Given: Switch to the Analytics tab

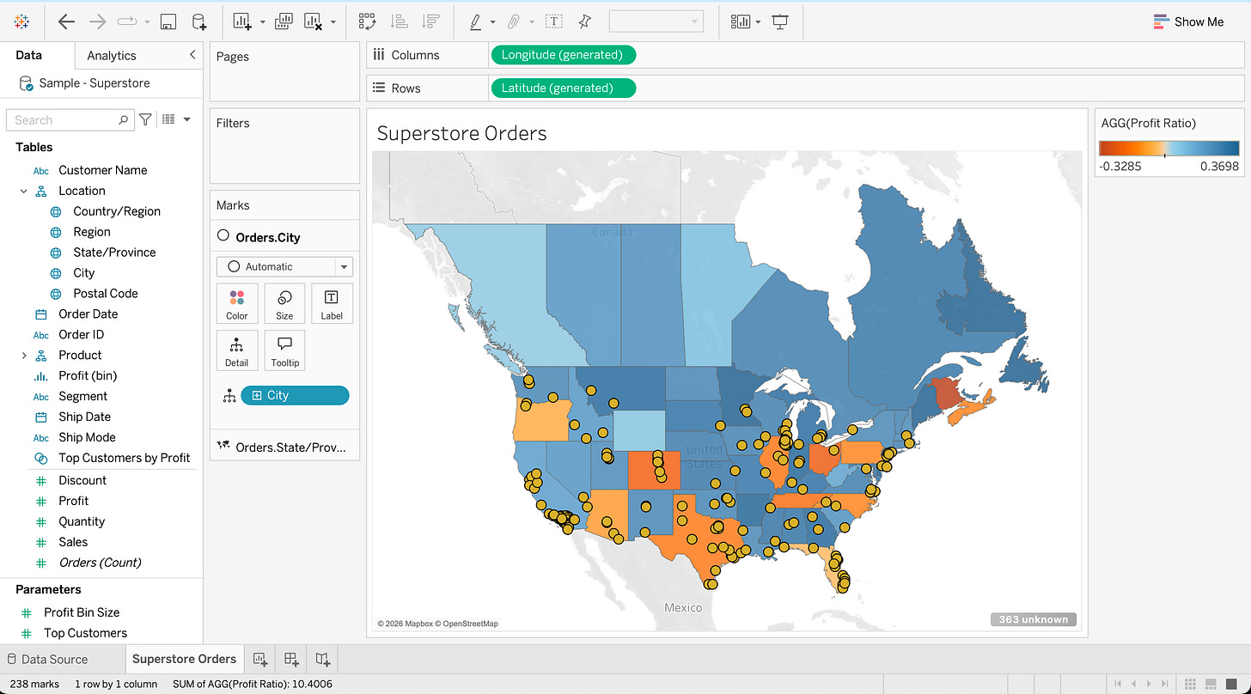Looking at the screenshot, I should [112, 56].
